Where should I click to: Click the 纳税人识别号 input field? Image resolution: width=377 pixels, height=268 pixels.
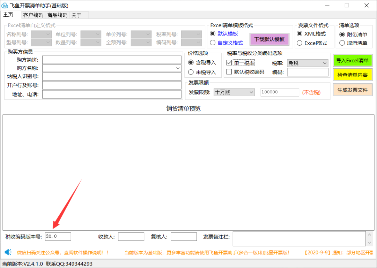click(x=112, y=77)
